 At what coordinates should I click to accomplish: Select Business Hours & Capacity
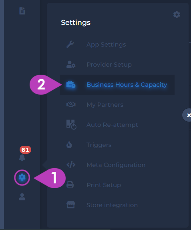127,85
